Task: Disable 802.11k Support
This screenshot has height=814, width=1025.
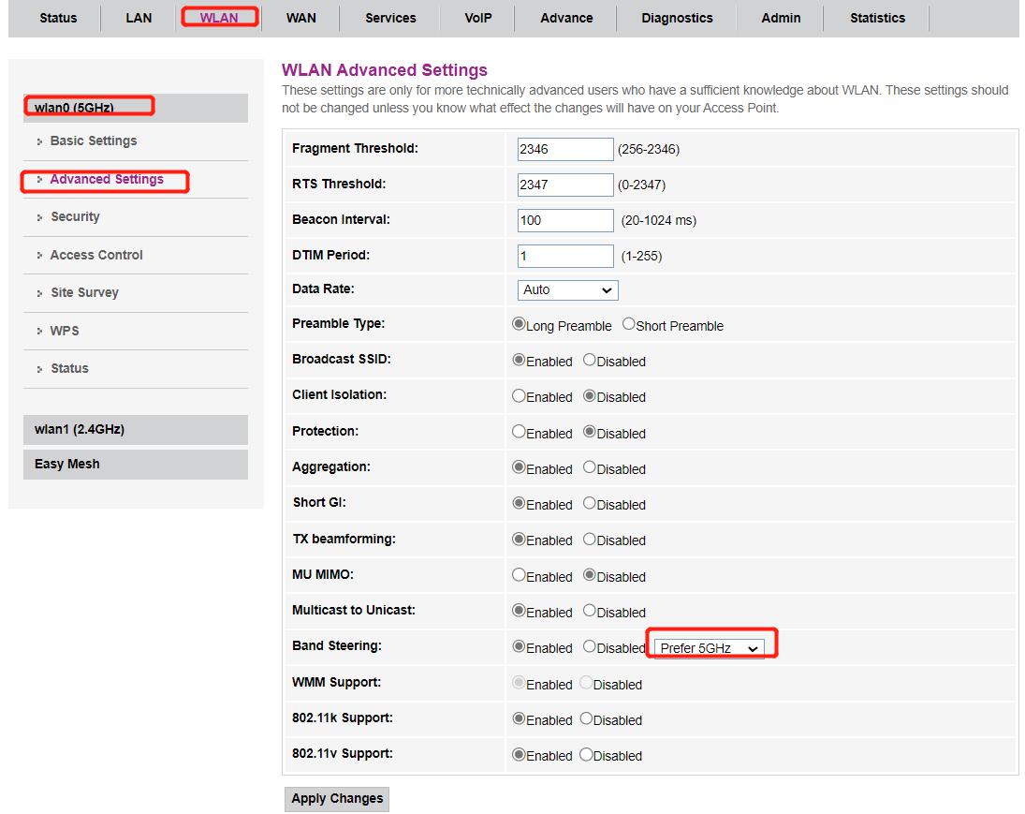Action: (586, 719)
